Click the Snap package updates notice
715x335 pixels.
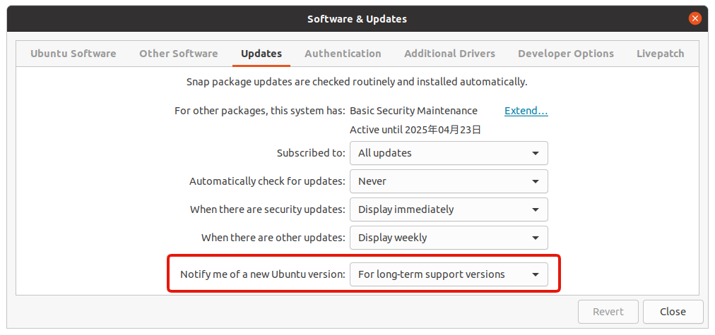357,83
